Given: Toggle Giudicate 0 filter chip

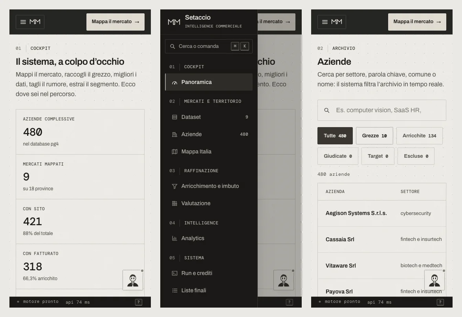Looking at the screenshot, I should (x=338, y=156).
